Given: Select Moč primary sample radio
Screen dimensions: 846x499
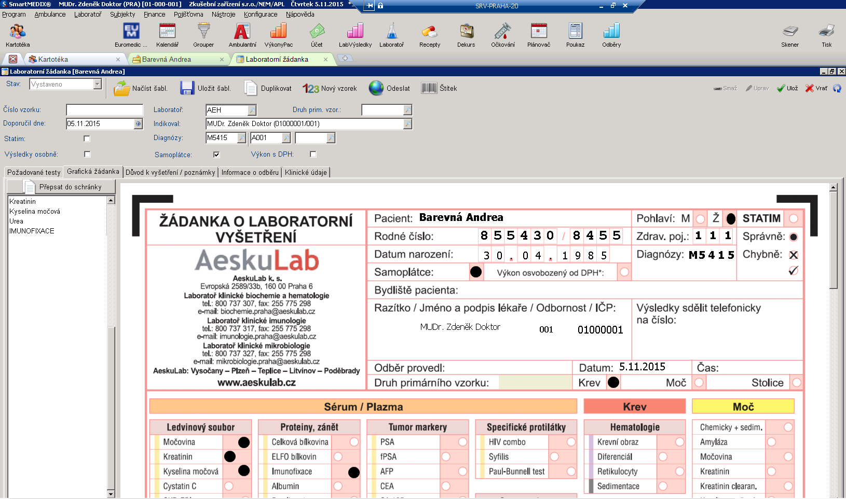Looking at the screenshot, I should coord(699,382).
